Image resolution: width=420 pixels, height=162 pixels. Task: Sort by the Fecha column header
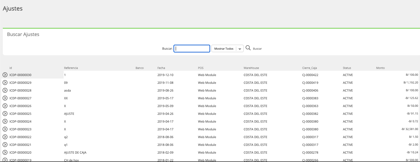pos(161,68)
